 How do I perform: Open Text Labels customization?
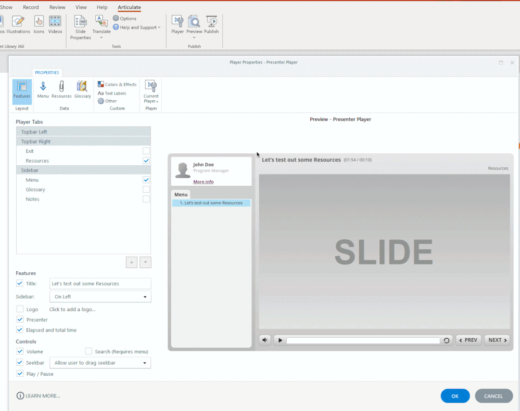coord(112,93)
